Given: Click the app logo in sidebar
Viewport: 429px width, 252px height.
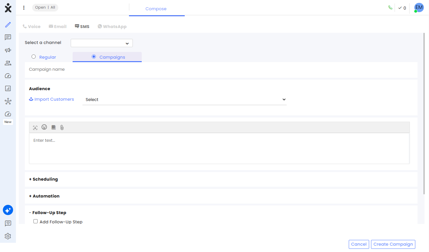Looking at the screenshot, I should tap(8, 8).
